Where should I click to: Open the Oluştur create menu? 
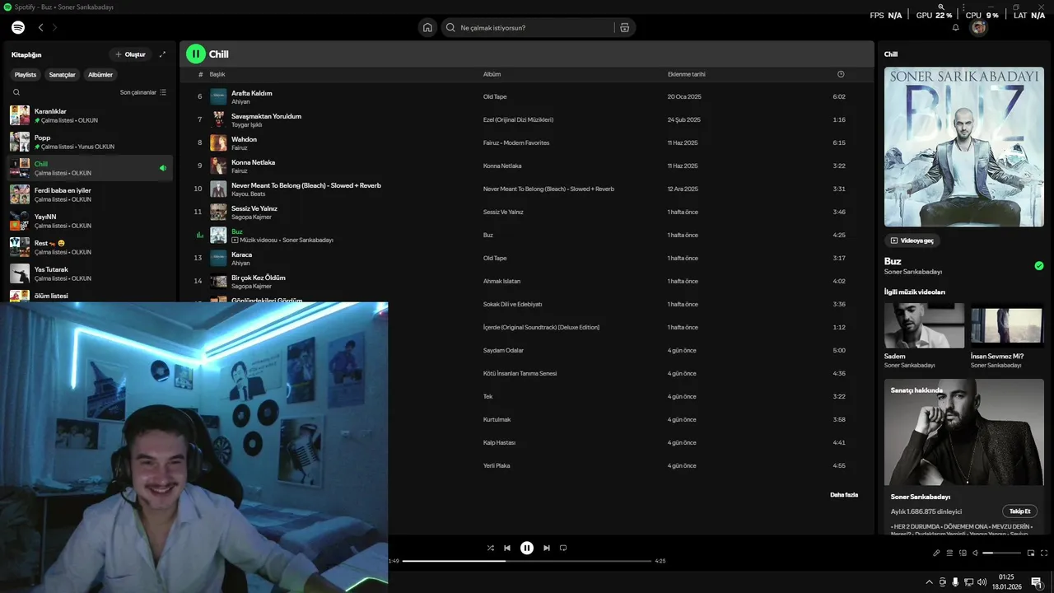pos(130,54)
